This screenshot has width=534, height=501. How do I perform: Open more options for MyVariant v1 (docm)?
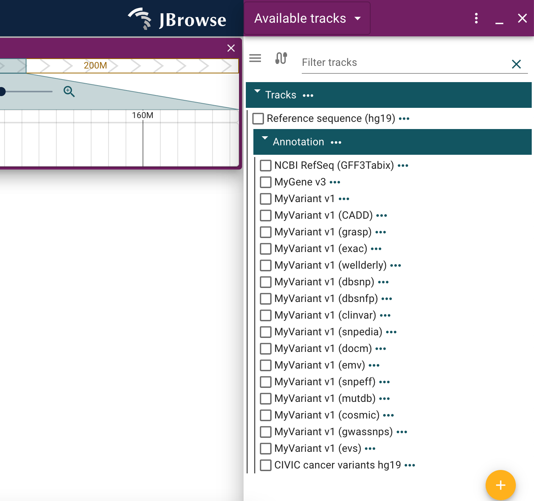pos(380,349)
